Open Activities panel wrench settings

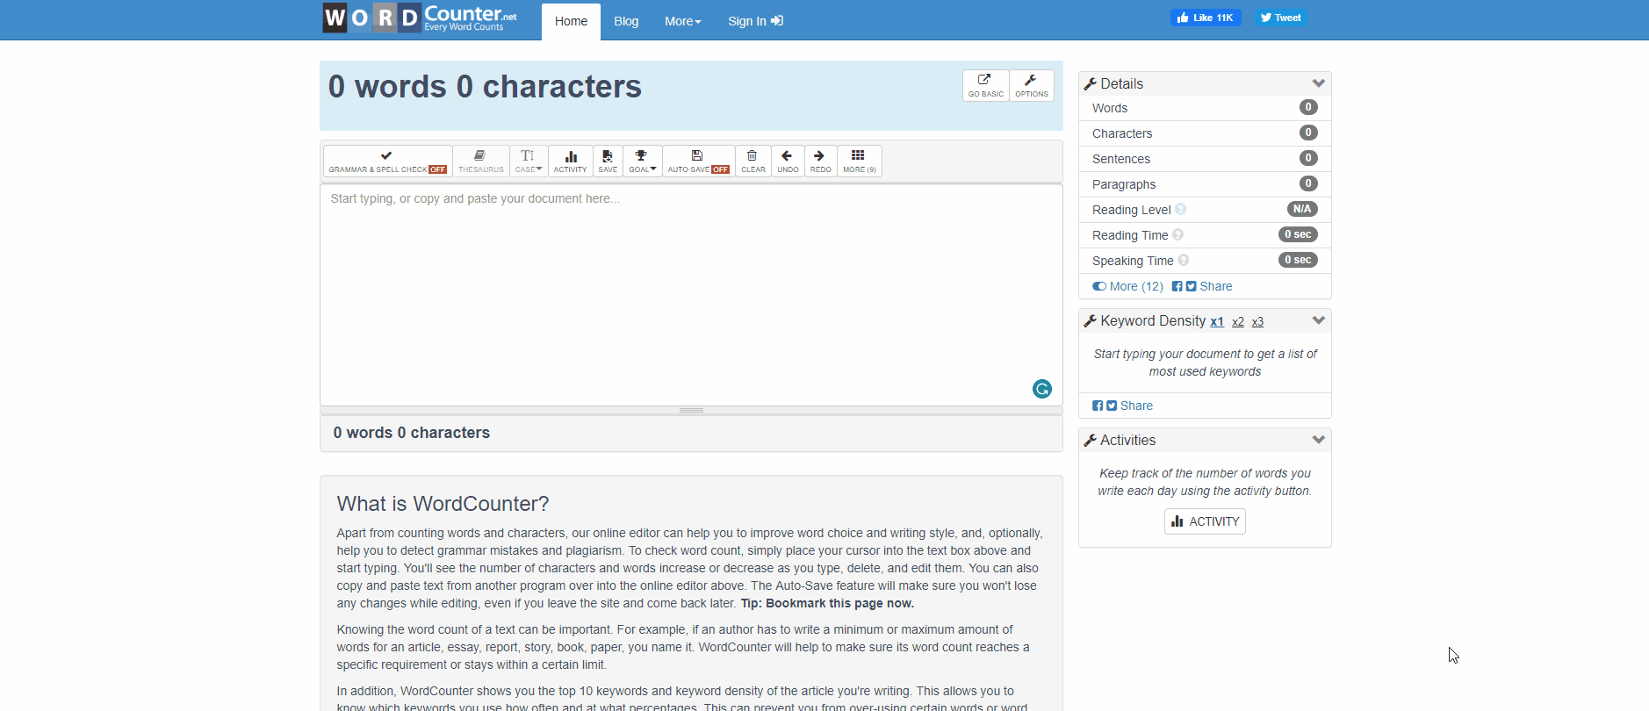coord(1091,441)
